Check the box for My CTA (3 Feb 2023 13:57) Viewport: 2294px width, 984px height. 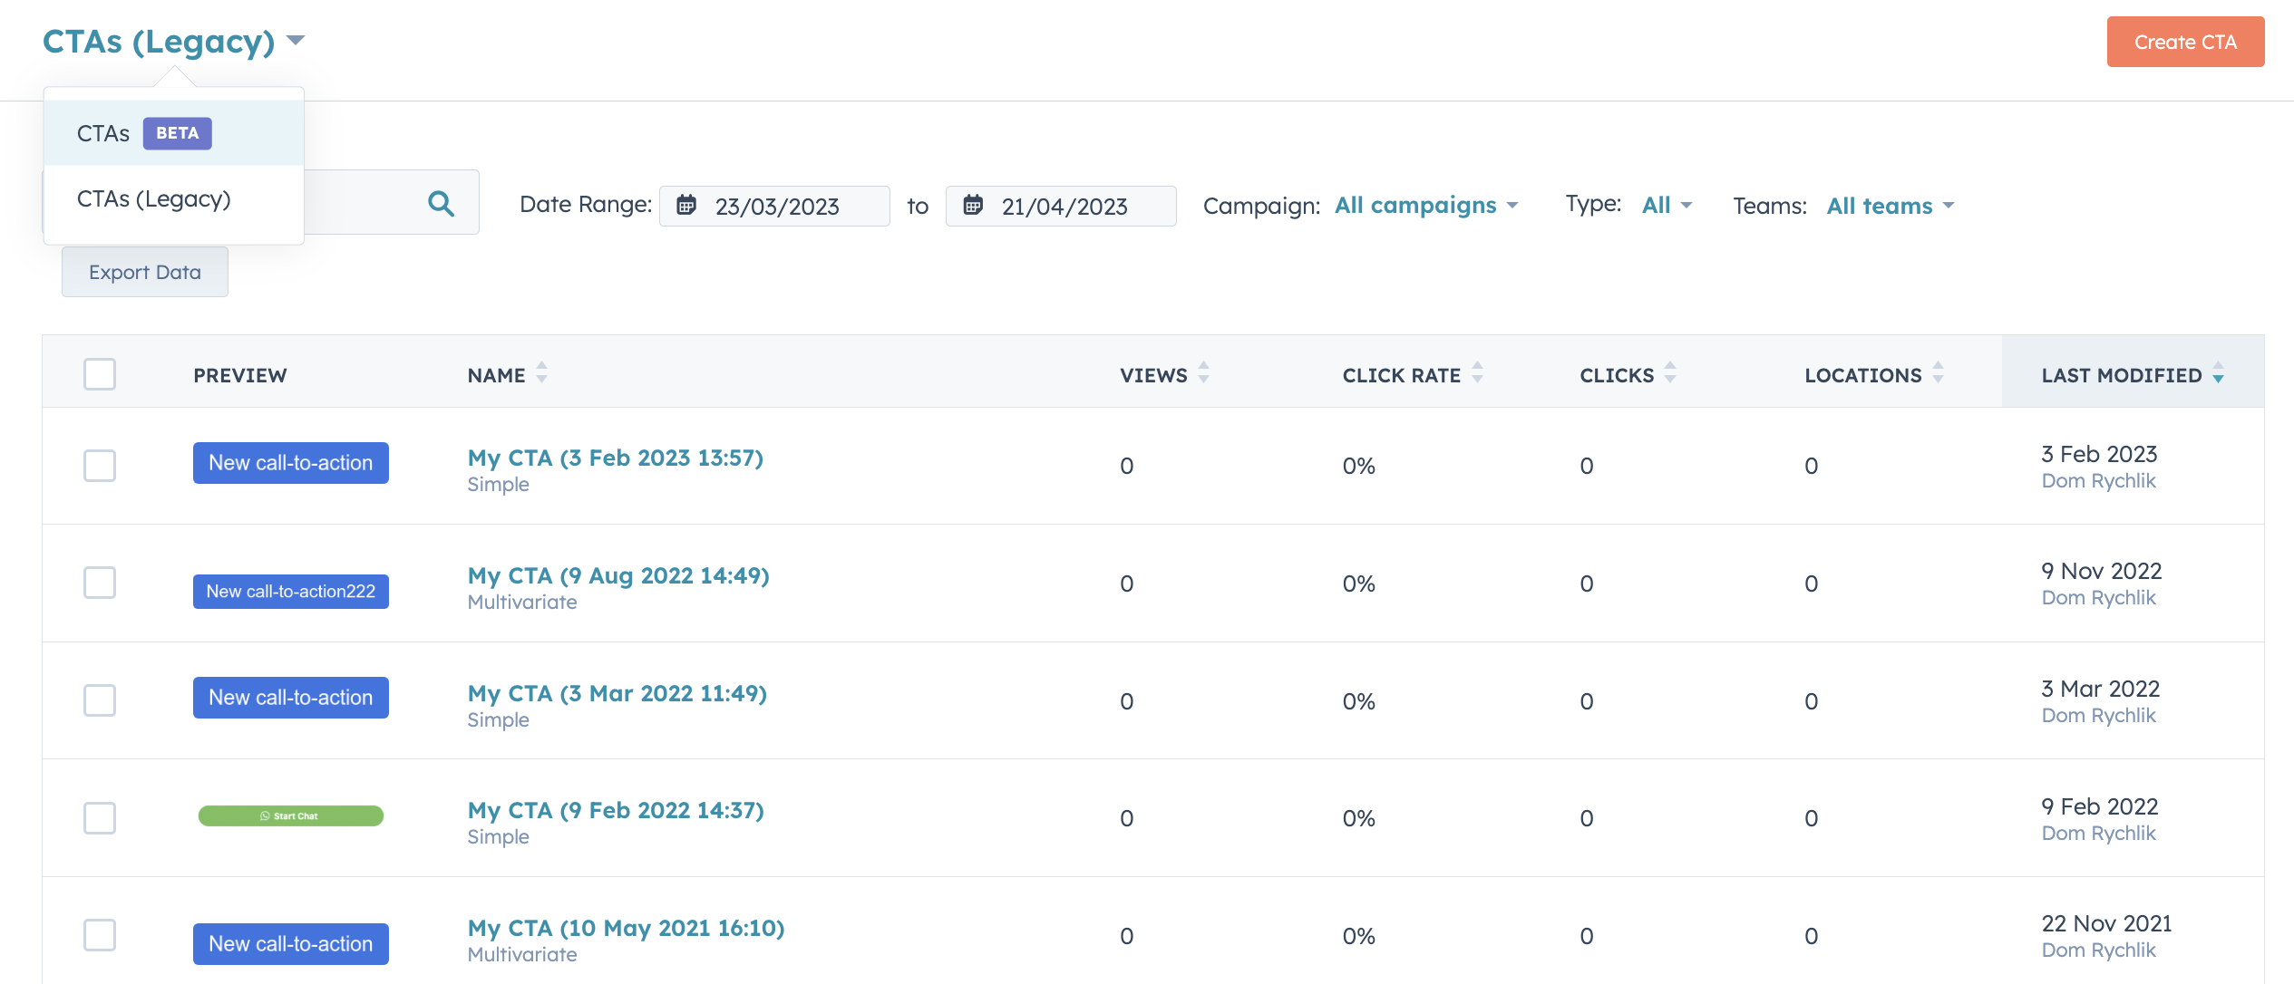100,466
